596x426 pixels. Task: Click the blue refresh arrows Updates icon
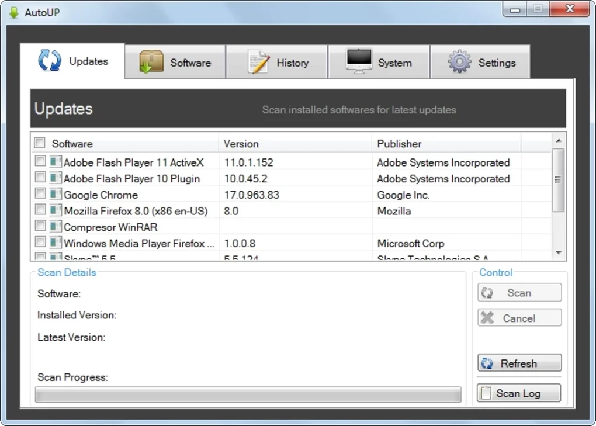(x=50, y=60)
